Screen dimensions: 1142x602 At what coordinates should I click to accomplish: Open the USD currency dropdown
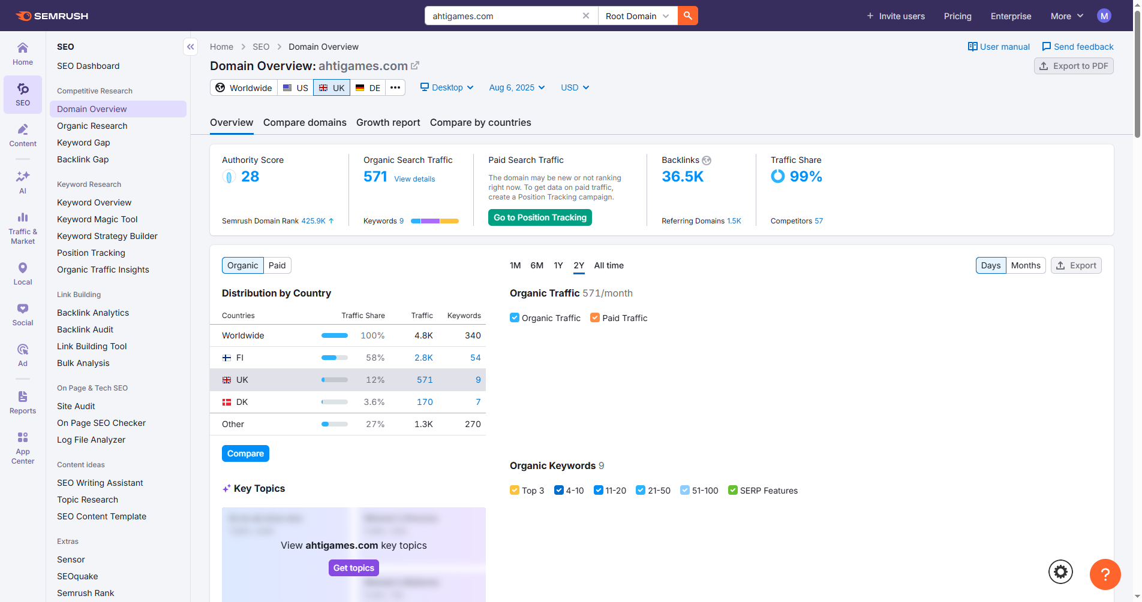[575, 87]
